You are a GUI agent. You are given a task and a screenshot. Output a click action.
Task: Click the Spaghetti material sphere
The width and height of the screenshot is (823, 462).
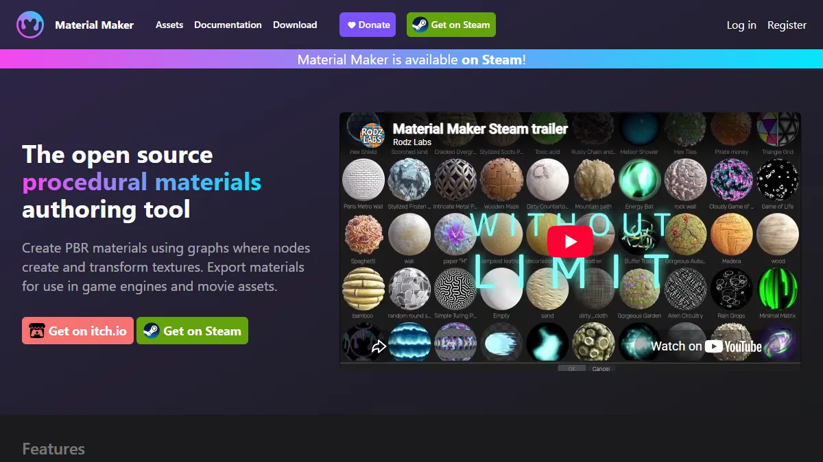[x=363, y=235]
